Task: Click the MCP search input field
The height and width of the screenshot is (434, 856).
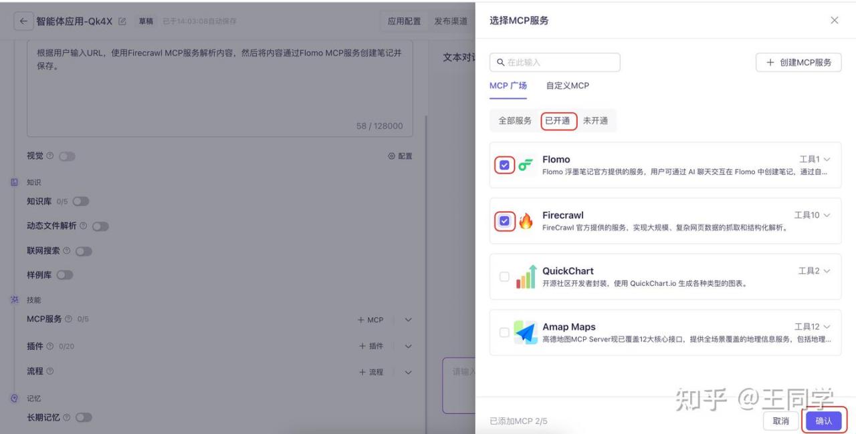Action: click(555, 62)
